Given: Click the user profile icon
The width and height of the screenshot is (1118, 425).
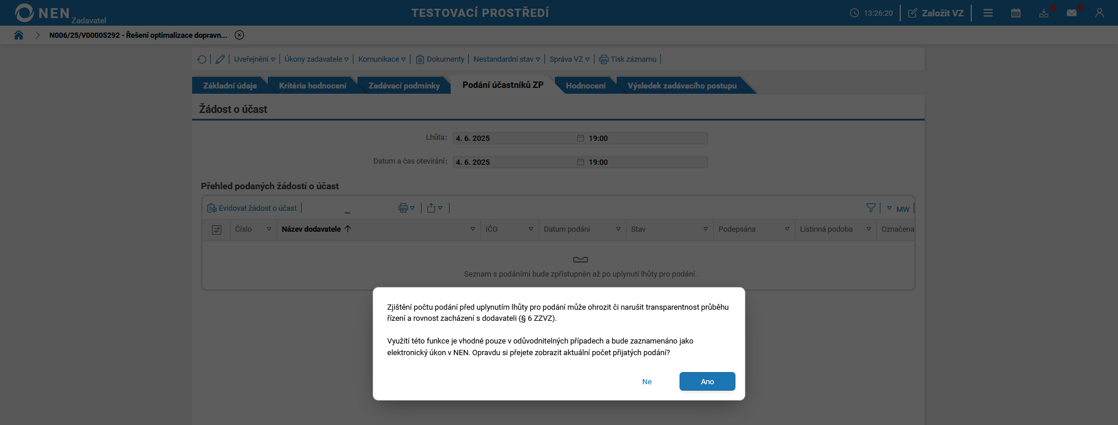Looking at the screenshot, I should pyautogui.click(x=1099, y=13).
